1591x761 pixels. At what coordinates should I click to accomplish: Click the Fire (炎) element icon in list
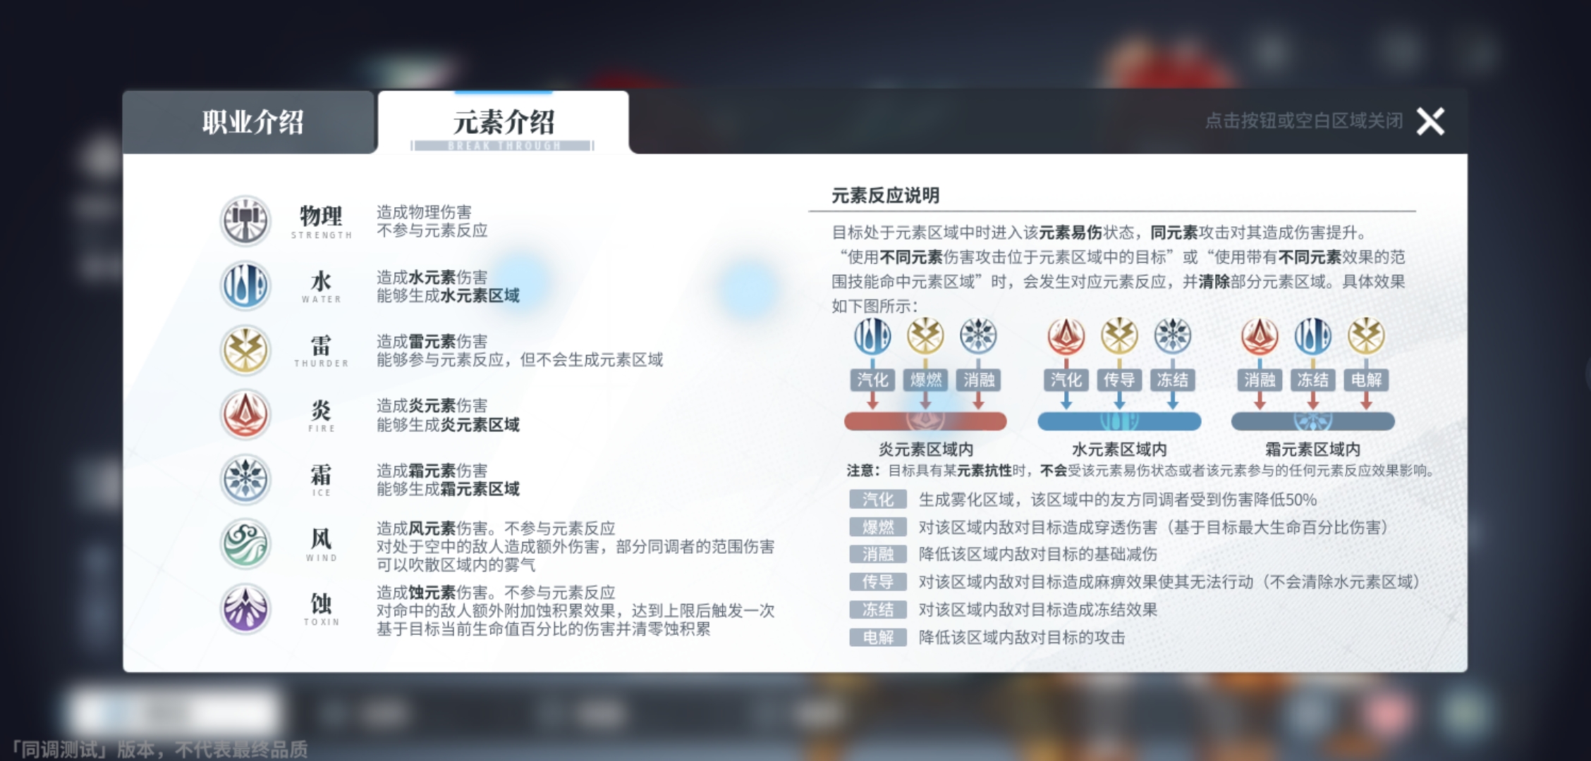(x=245, y=414)
